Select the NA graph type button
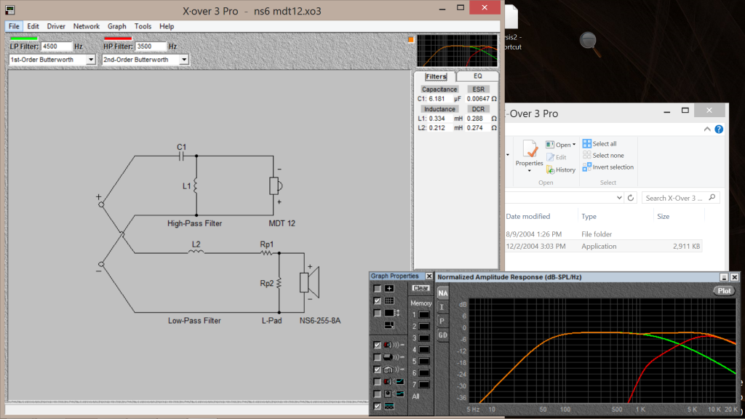The image size is (745, 419). tap(443, 293)
